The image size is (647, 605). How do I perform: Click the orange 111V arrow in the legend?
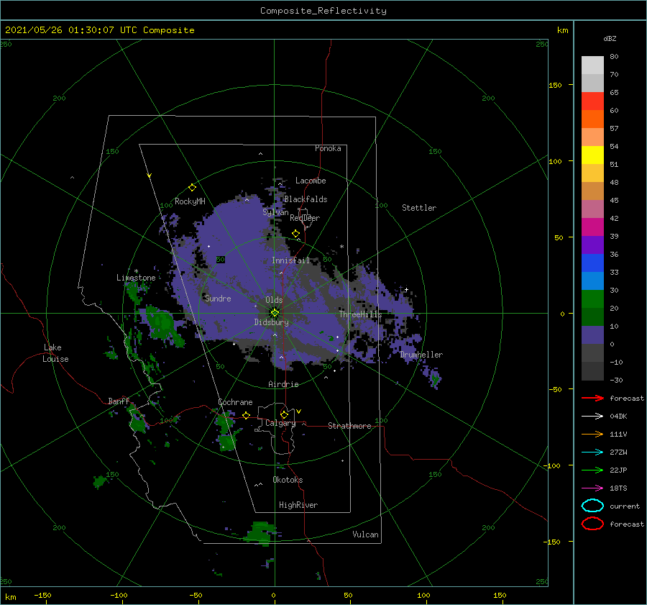tap(592, 434)
